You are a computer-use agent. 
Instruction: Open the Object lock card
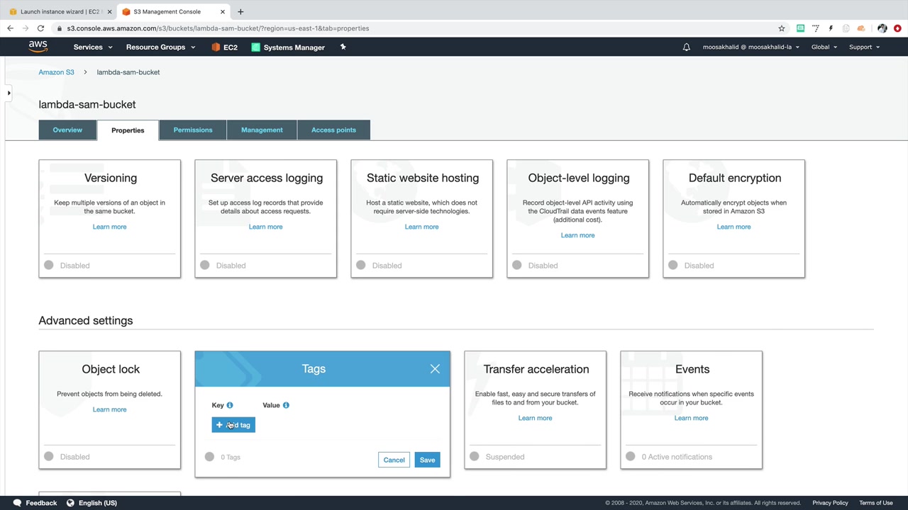click(110, 410)
